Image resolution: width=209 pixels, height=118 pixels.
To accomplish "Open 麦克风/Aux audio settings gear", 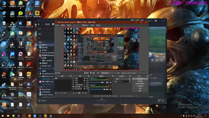I will pyautogui.click(x=111, y=83).
